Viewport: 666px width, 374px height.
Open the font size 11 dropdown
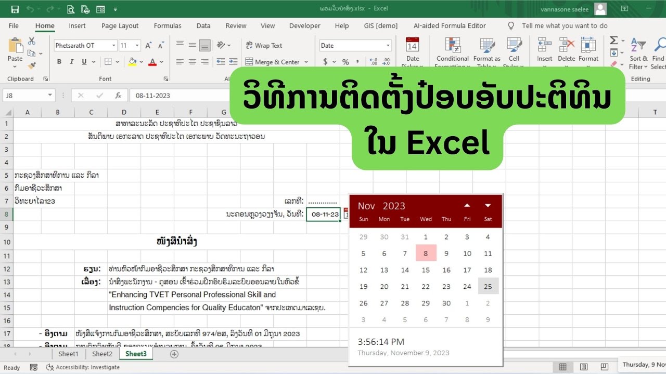pos(137,46)
